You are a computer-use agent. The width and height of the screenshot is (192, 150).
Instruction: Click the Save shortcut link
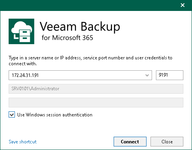coord(23,142)
